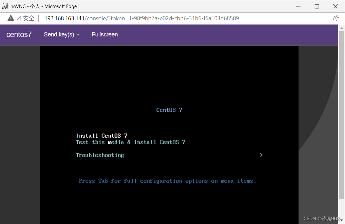The height and width of the screenshot is (224, 345).
Task: Minimize the Edge window
Action: coord(298,6)
